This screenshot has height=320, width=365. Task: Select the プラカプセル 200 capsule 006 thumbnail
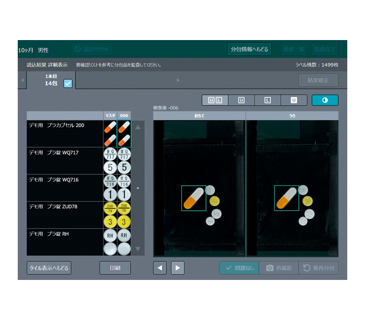pyautogui.click(x=124, y=133)
